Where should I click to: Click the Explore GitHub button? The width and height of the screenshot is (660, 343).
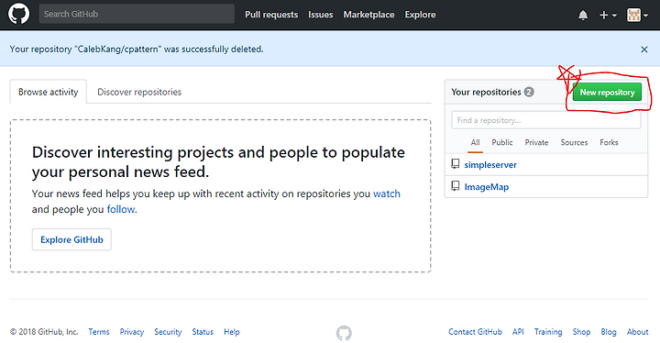(71, 239)
